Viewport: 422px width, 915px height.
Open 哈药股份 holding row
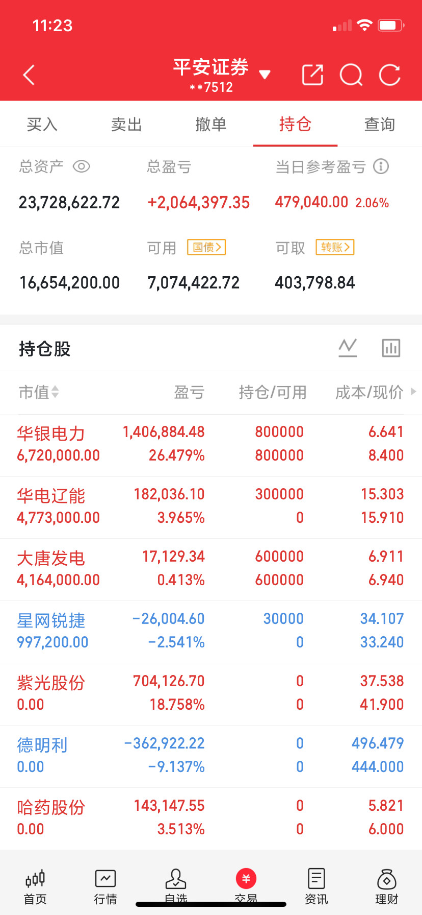211,817
